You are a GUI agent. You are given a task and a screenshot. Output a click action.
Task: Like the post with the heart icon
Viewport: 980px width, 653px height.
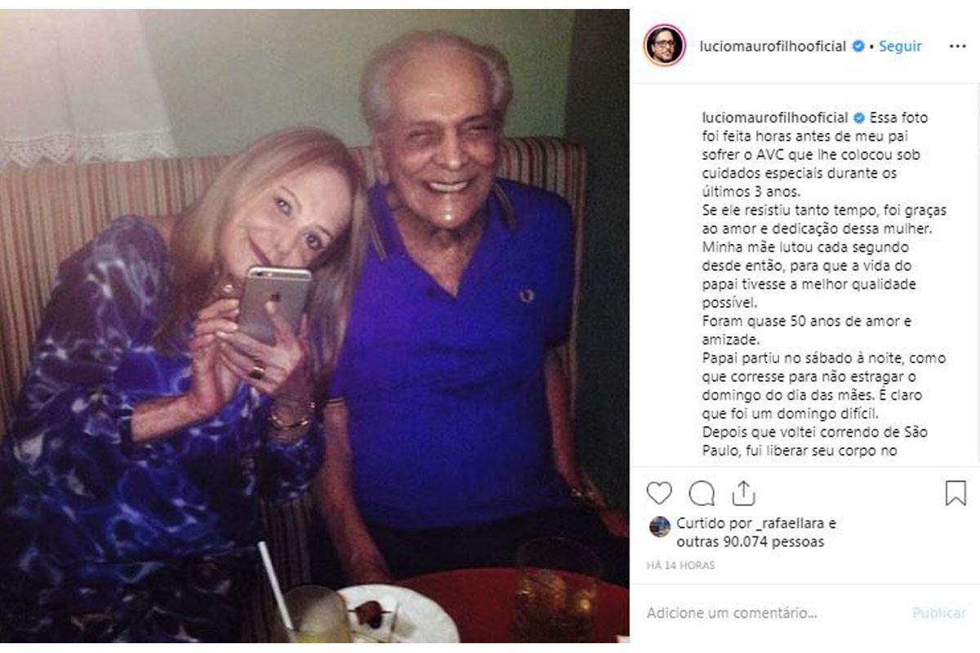click(659, 493)
